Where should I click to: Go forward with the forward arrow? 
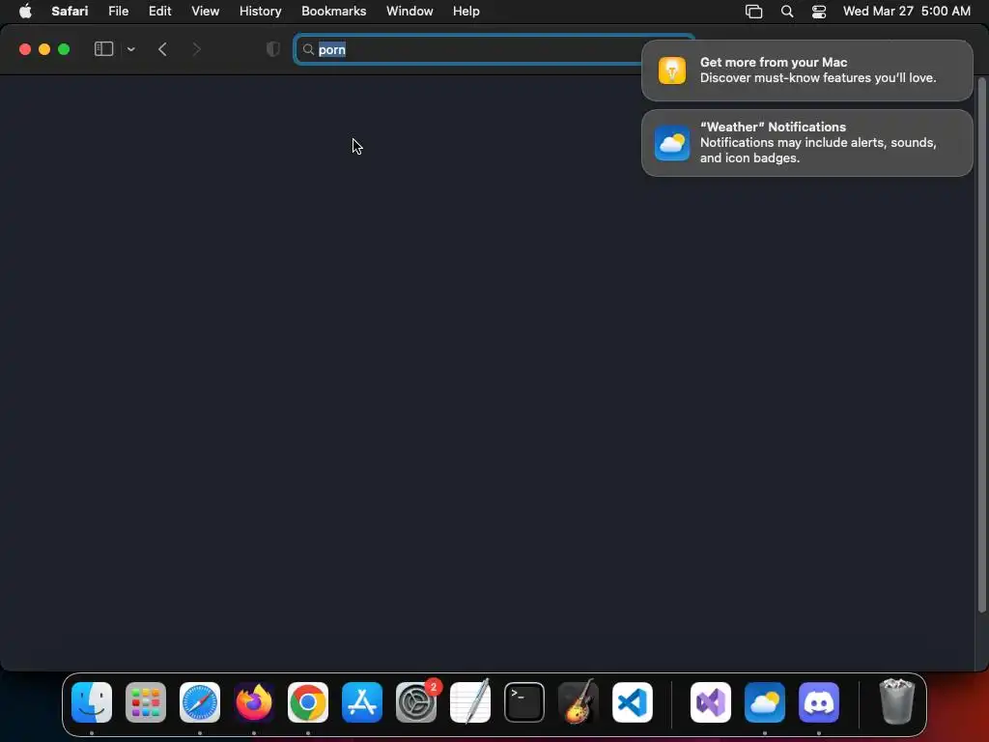(196, 49)
